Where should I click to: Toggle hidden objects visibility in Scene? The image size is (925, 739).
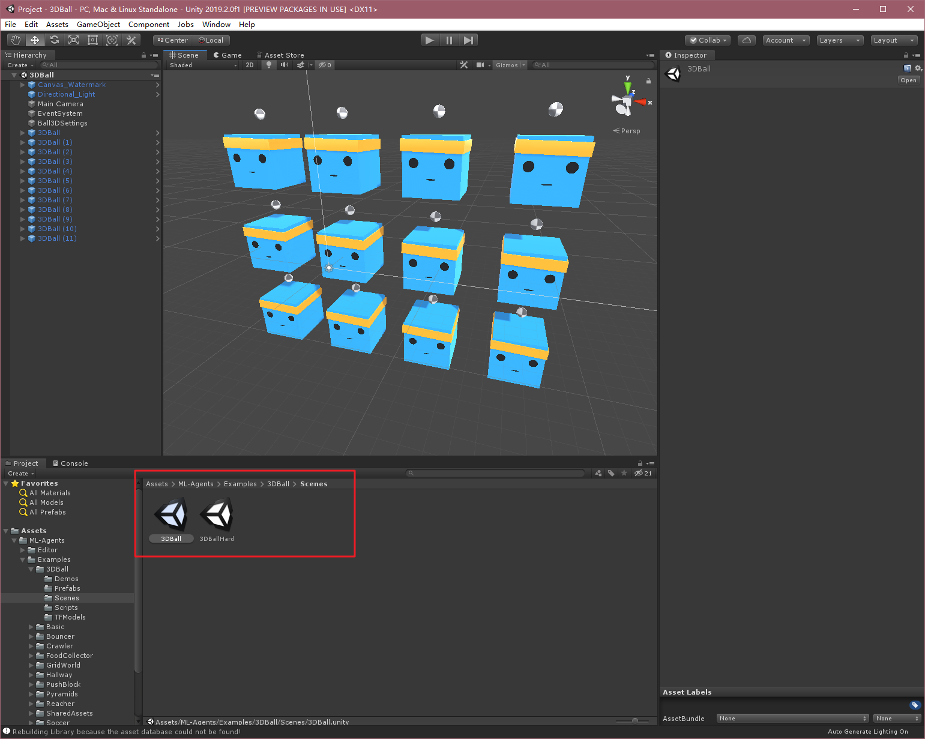[x=325, y=65]
